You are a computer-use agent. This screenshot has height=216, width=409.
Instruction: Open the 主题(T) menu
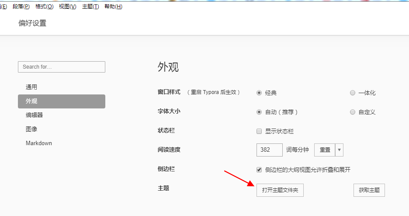point(90,7)
